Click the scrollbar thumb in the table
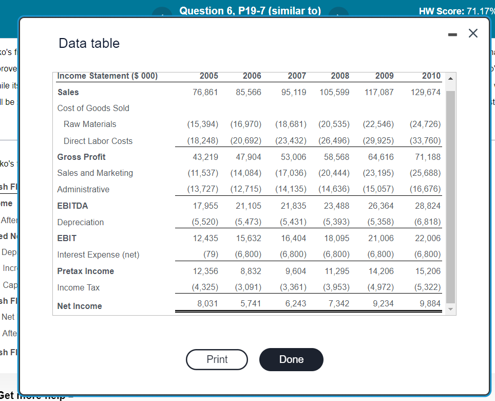This screenshot has width=495, height=401. (x=450, y=195)
